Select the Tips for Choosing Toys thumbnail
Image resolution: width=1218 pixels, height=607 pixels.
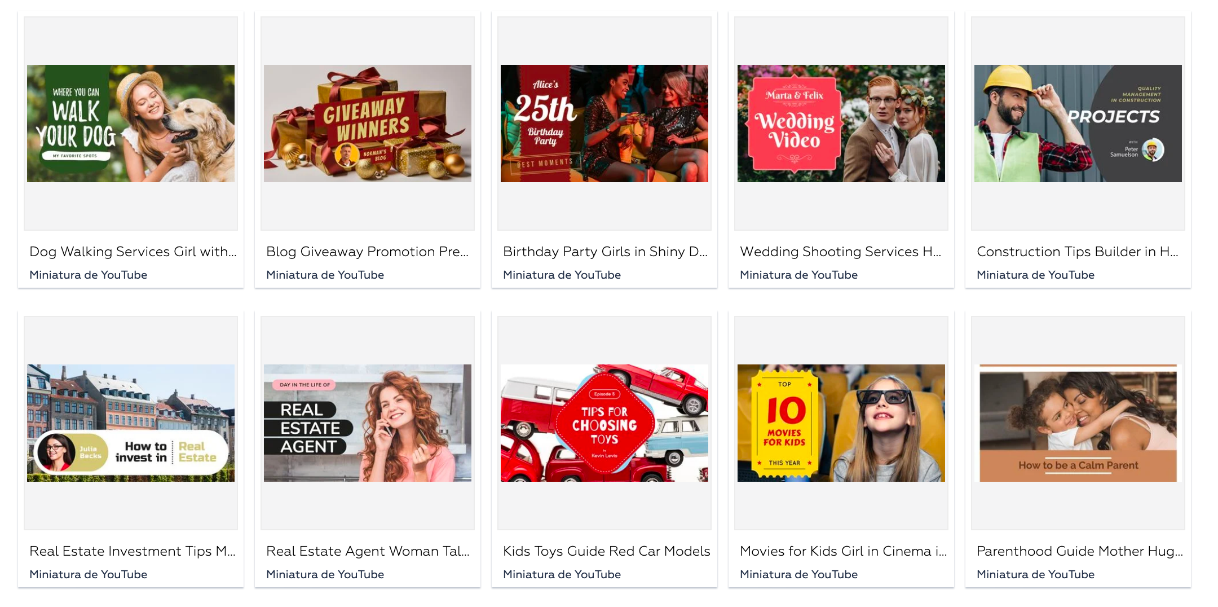tap(604, 423)
